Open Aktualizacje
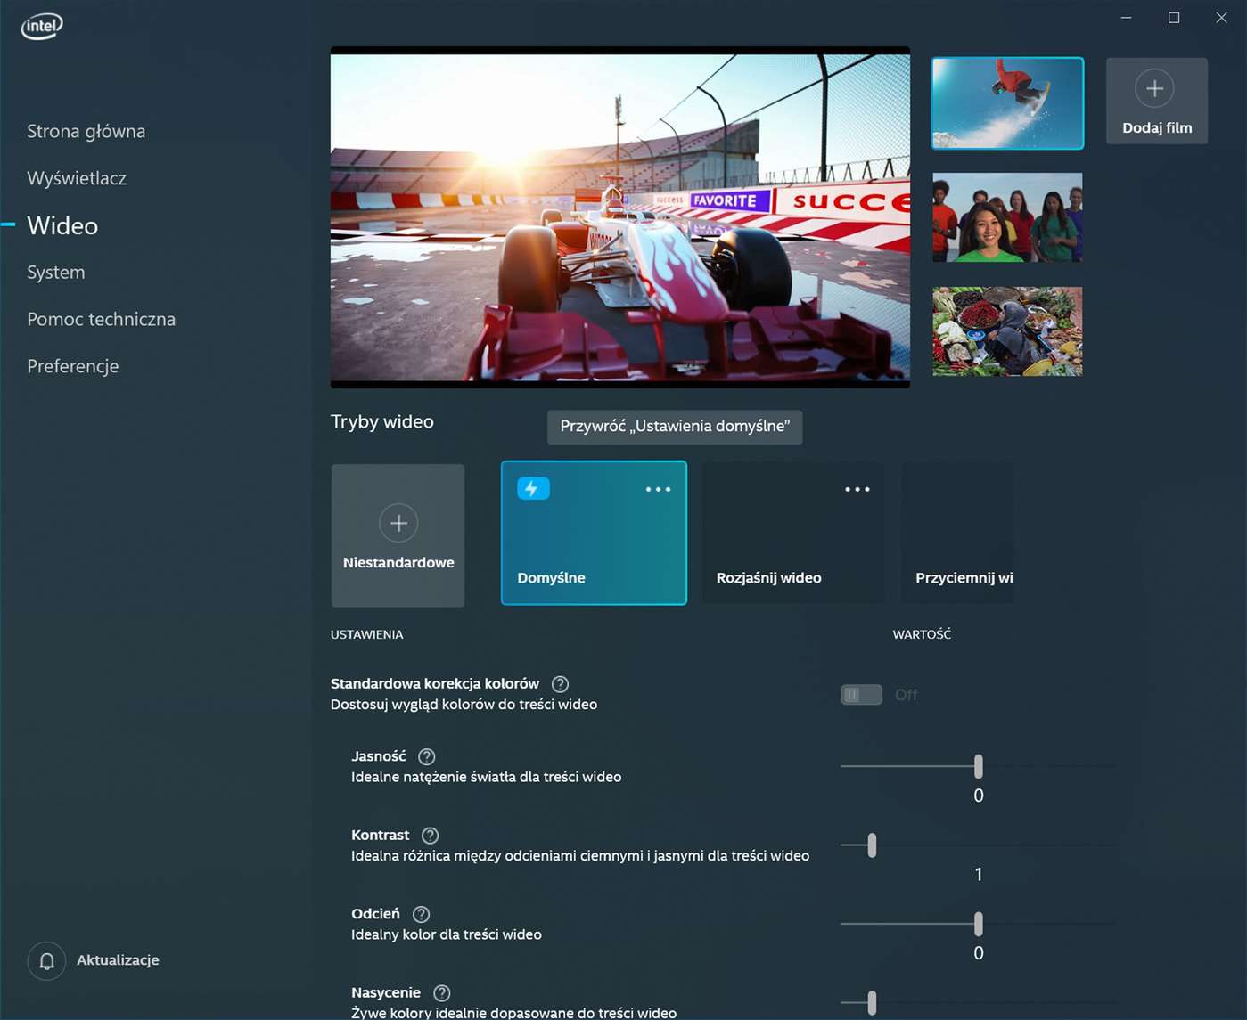The width and height of the screenshot is (1247, 1020). (x=118, y=960)
